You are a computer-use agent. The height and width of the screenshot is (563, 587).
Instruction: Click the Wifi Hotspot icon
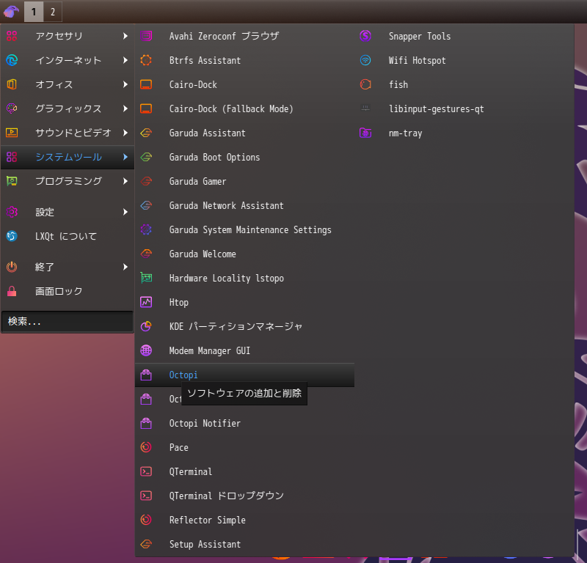(365, 60)
